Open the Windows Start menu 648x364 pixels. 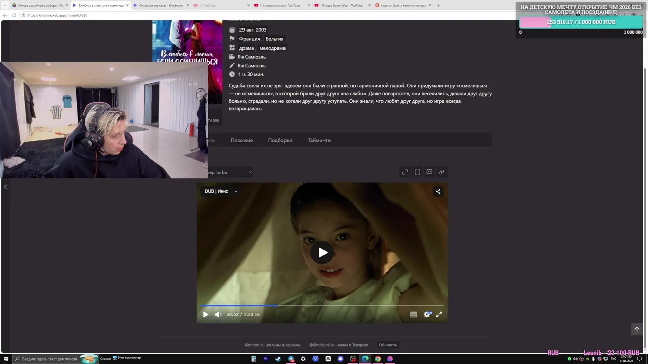(x=5, y=359)
